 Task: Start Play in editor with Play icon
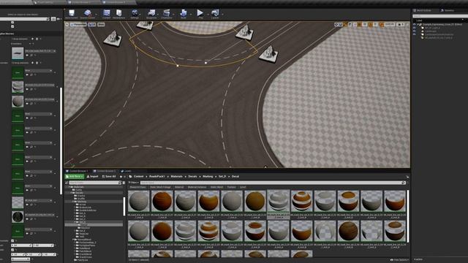[x=200, y=14]
